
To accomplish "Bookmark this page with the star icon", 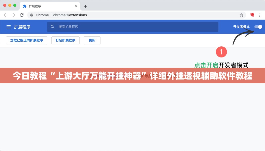I will click(x=242, y=15).
